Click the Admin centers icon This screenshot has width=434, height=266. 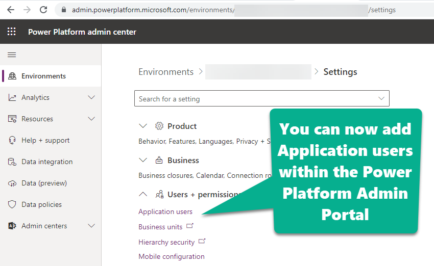tap(12, 226)
